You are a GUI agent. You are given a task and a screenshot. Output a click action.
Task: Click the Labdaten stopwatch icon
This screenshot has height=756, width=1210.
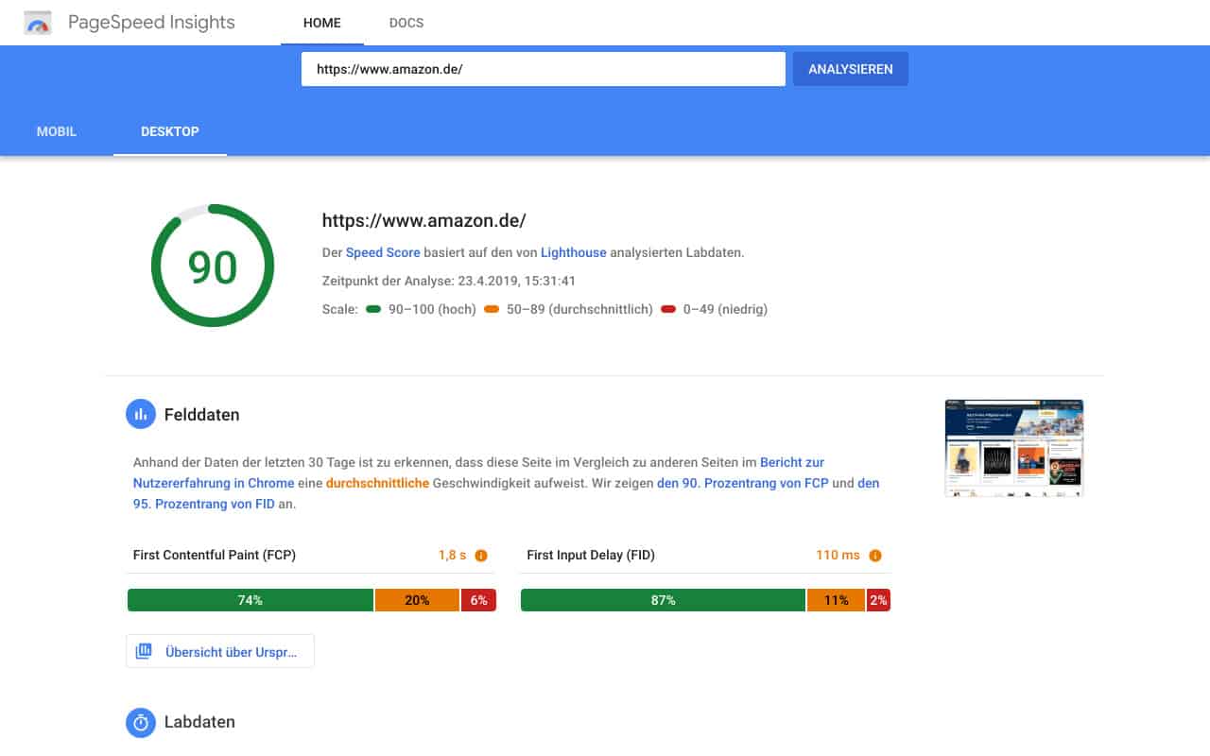(x=141, y=722)
